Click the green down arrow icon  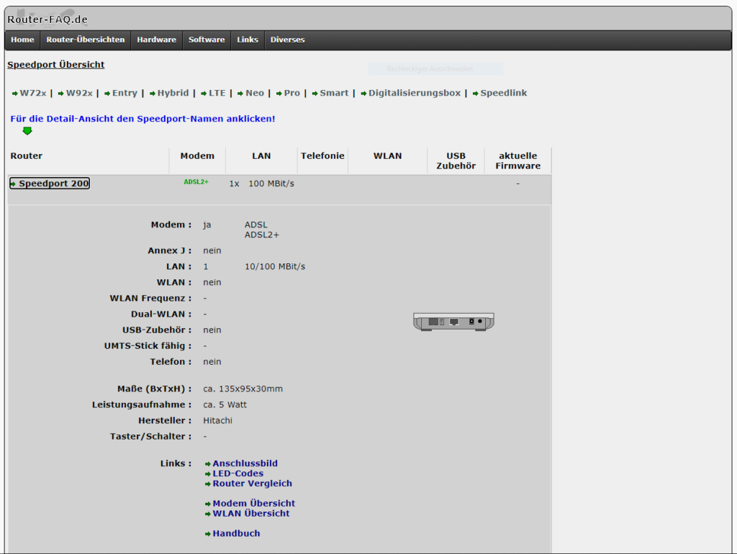click(27, 131)
